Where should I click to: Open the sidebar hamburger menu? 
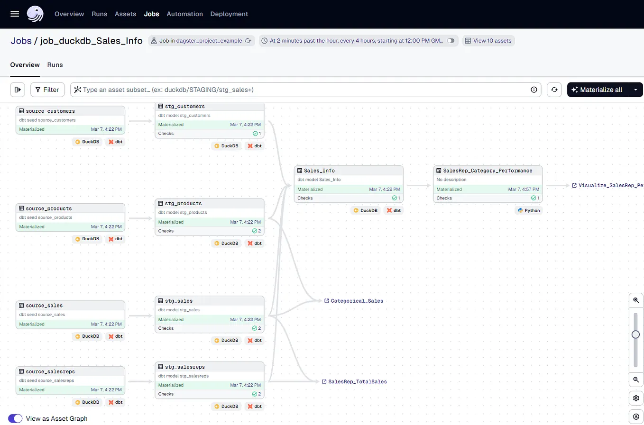pyautogui.click(x=14, y=14)
